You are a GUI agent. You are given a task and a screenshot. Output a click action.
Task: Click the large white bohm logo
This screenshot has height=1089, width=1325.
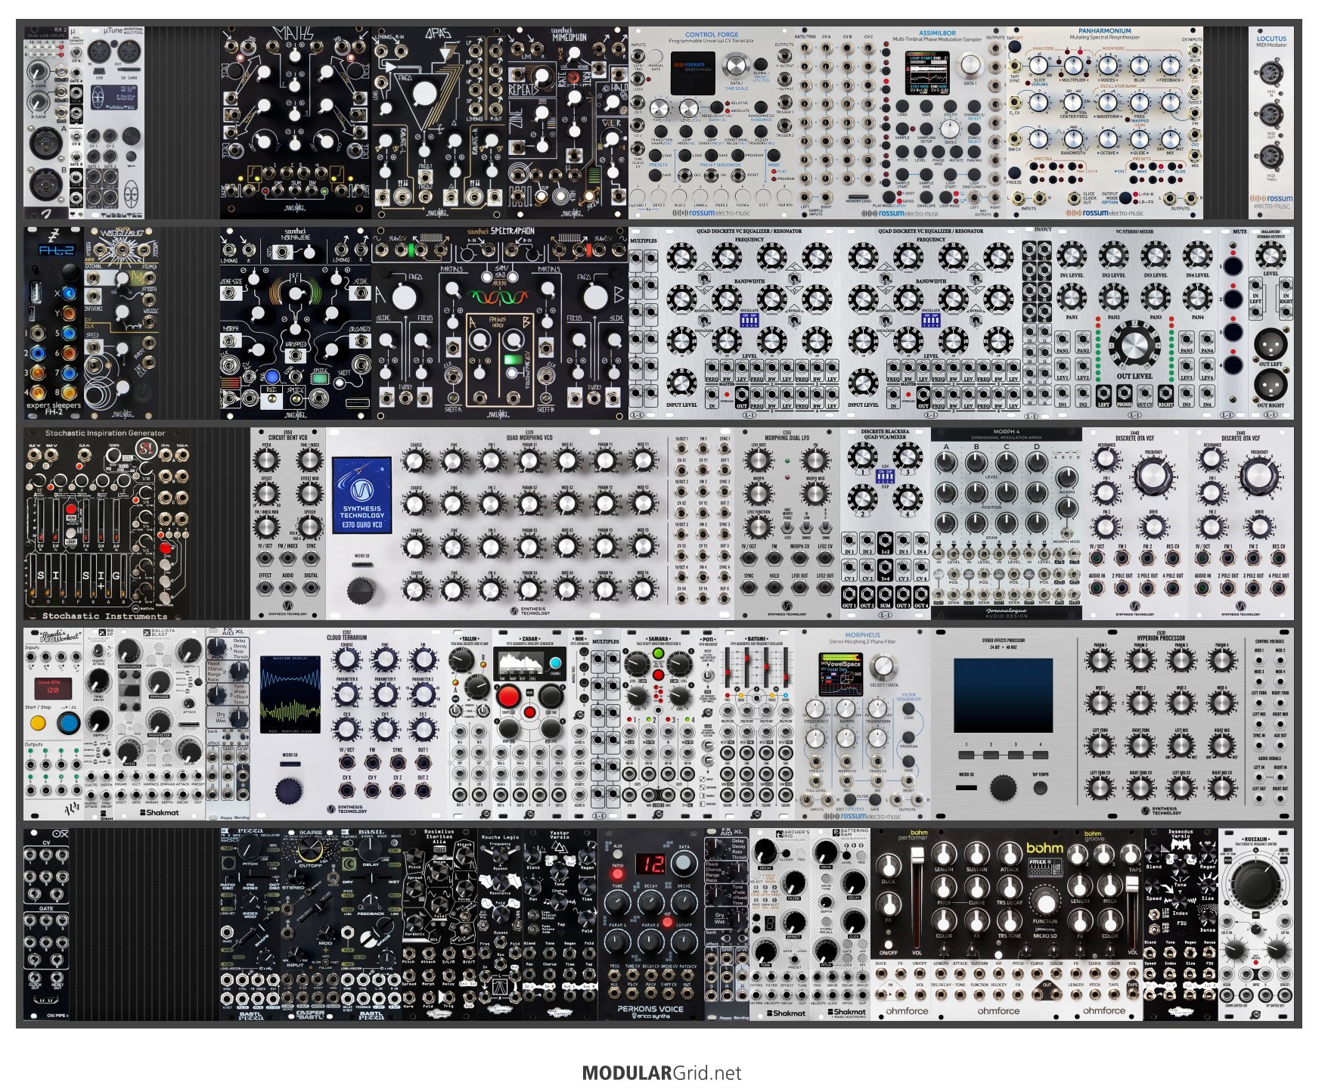click(1044, 849)
